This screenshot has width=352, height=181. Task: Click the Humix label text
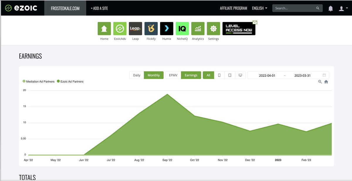(x=167, y=39)
